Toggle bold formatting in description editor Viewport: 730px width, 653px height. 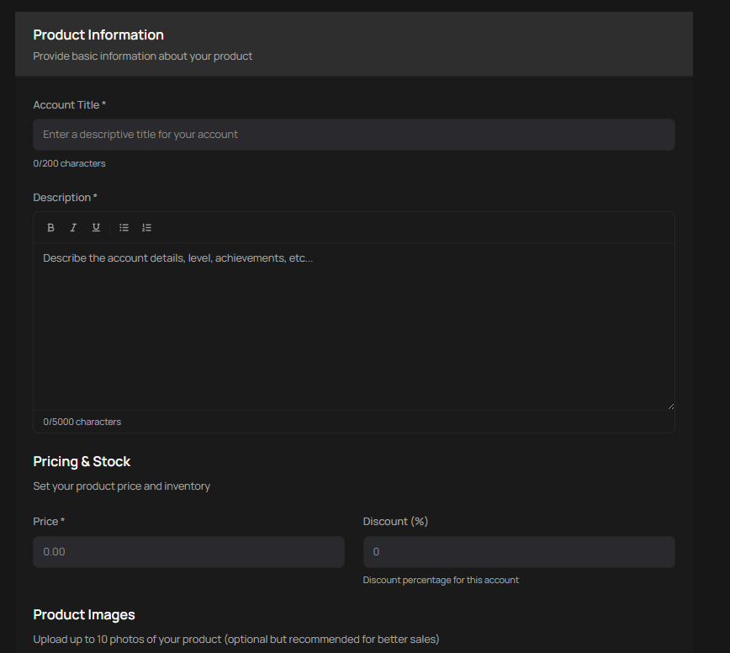pos(51,228)
